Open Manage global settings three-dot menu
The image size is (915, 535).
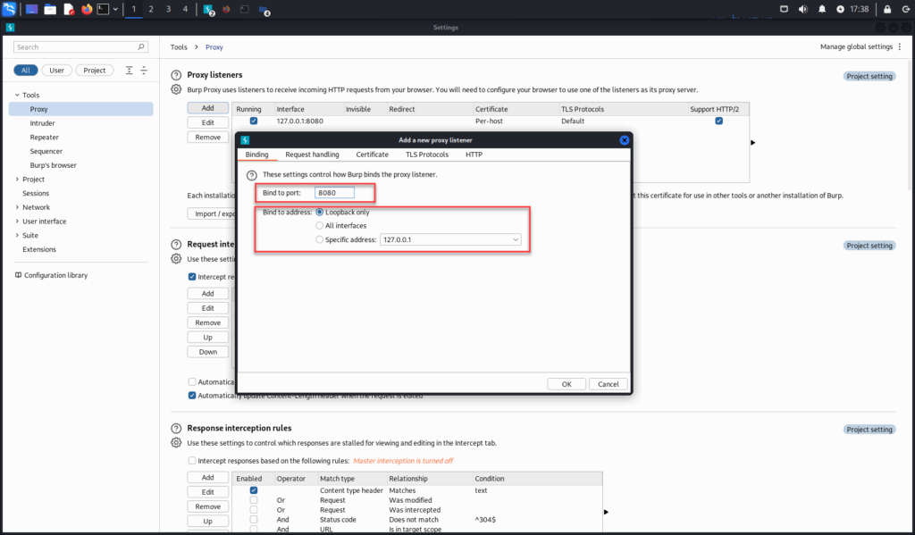click(899, 46)
